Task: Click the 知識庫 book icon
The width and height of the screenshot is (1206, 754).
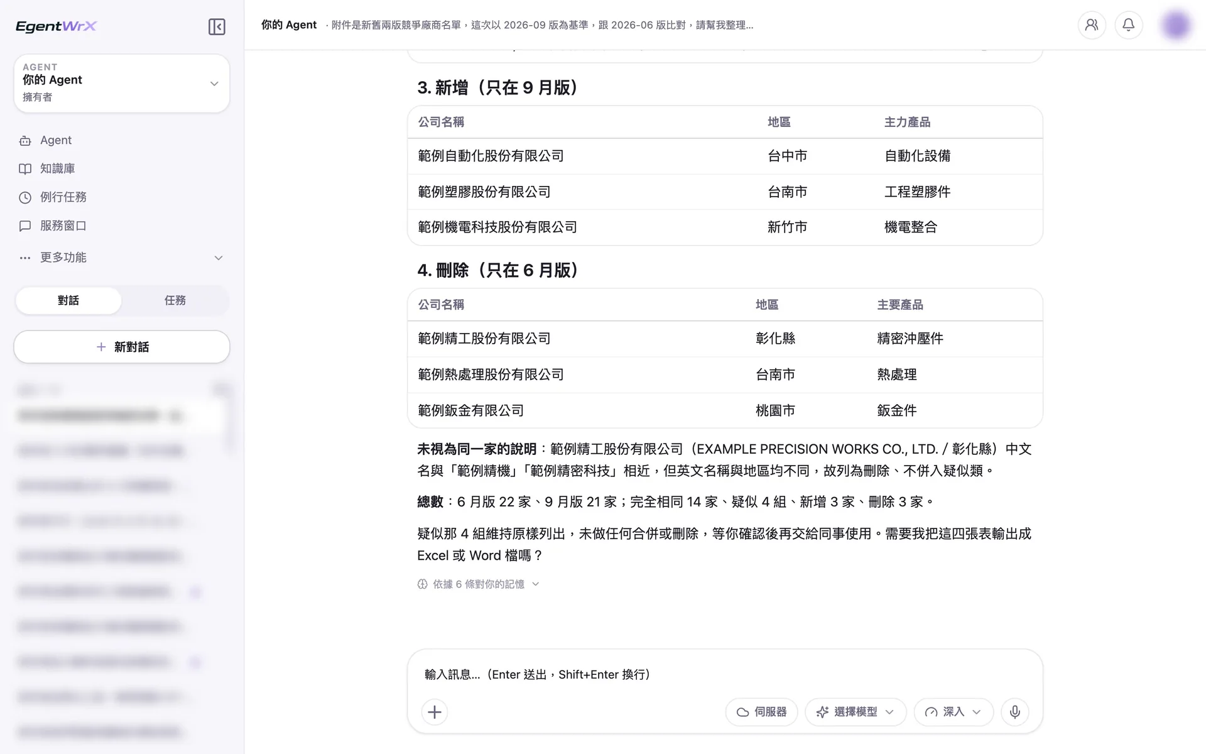Action: pyautogui.click(x=25, y=169)
